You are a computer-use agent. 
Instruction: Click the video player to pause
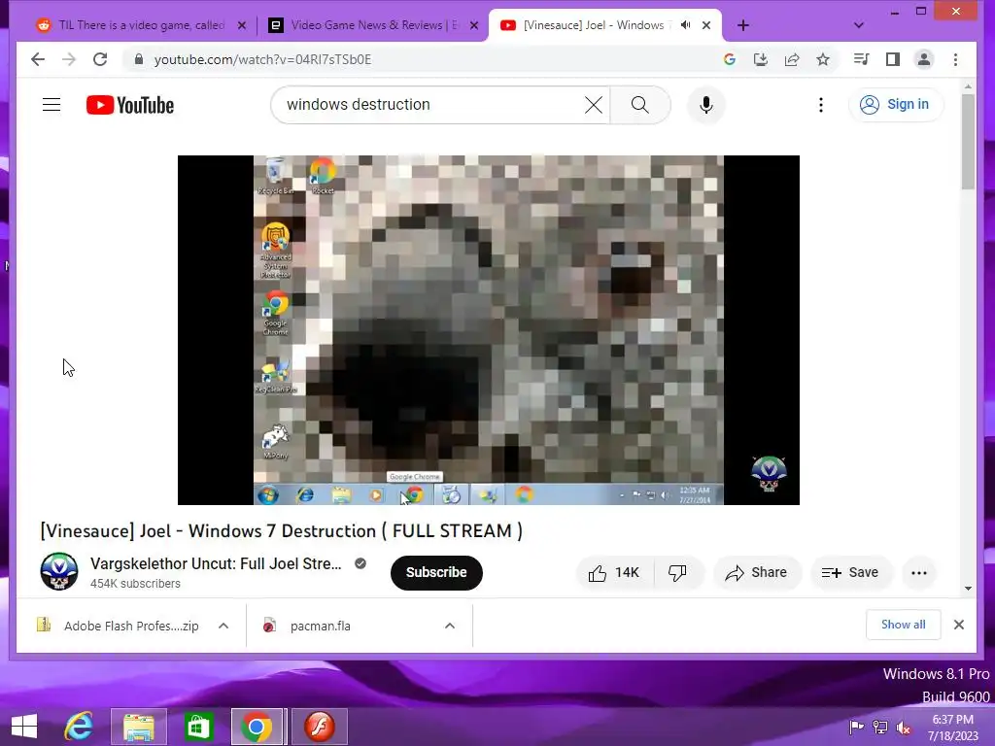[489, 330]
